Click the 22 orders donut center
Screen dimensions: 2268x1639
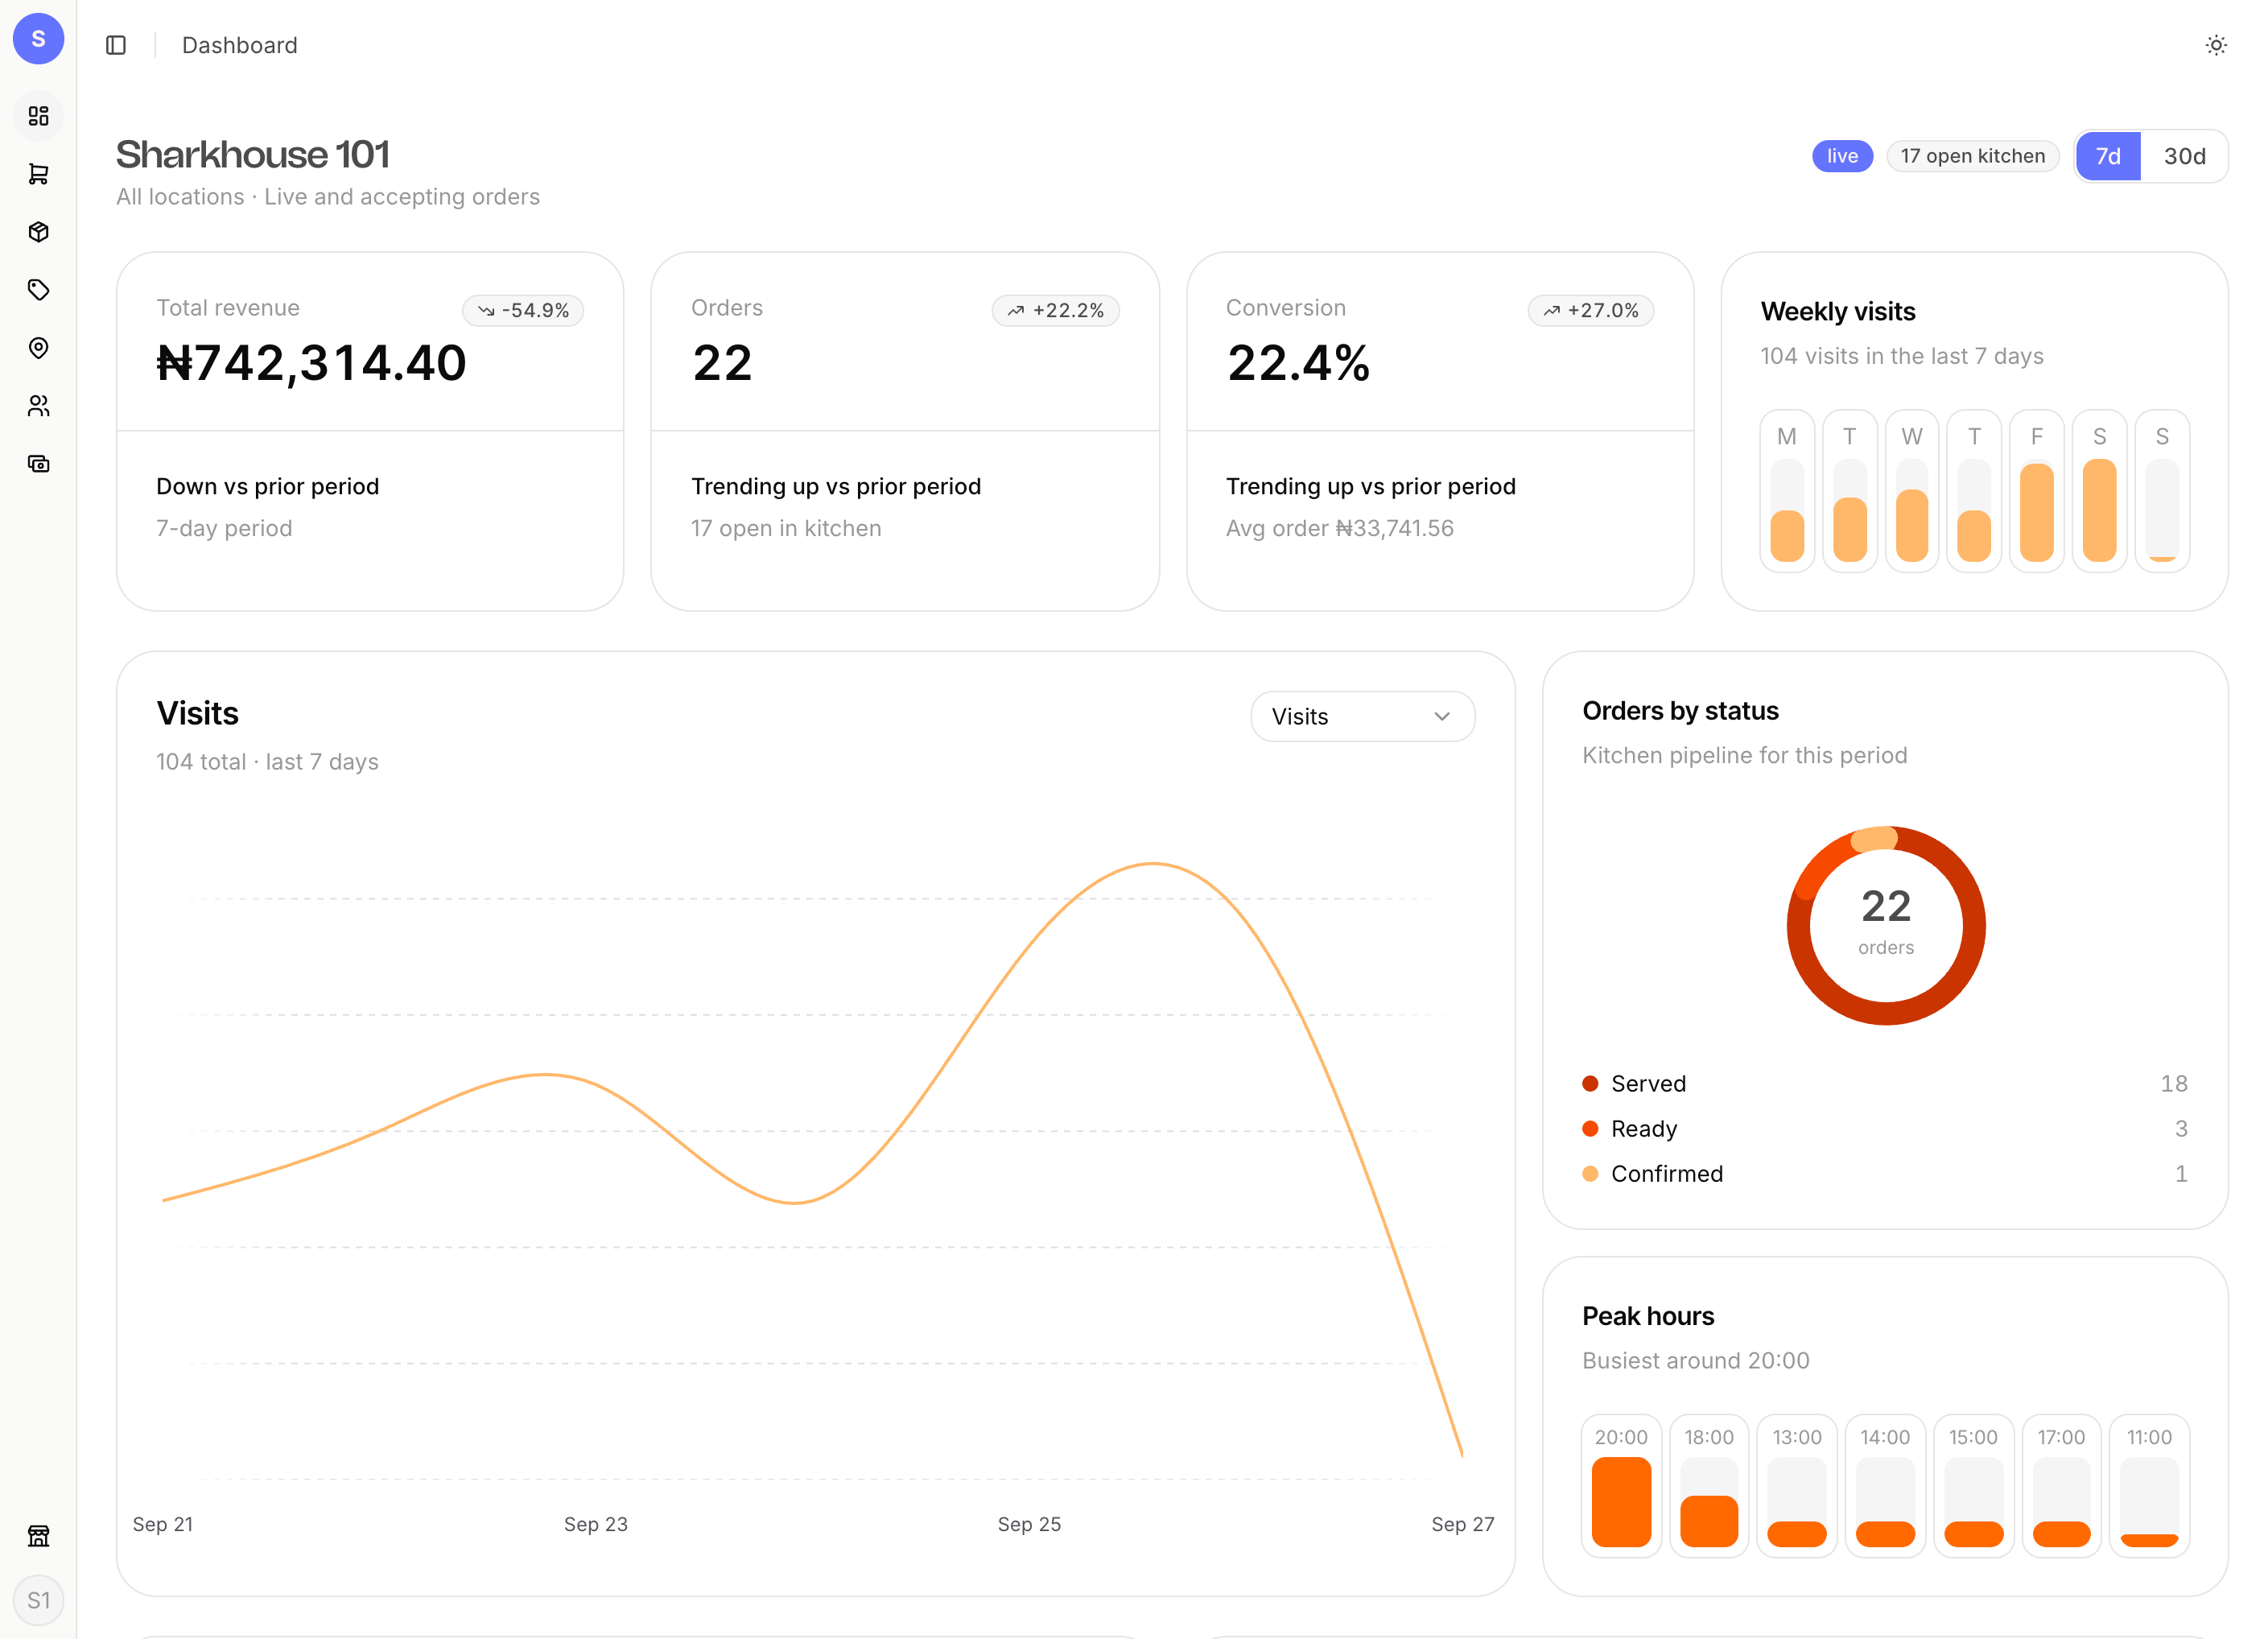(1886, 922)
